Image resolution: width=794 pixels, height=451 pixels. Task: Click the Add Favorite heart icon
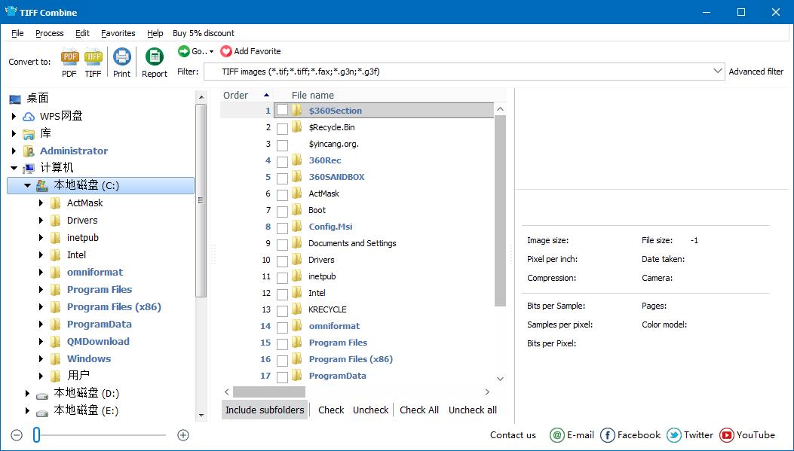coord(226,51)
